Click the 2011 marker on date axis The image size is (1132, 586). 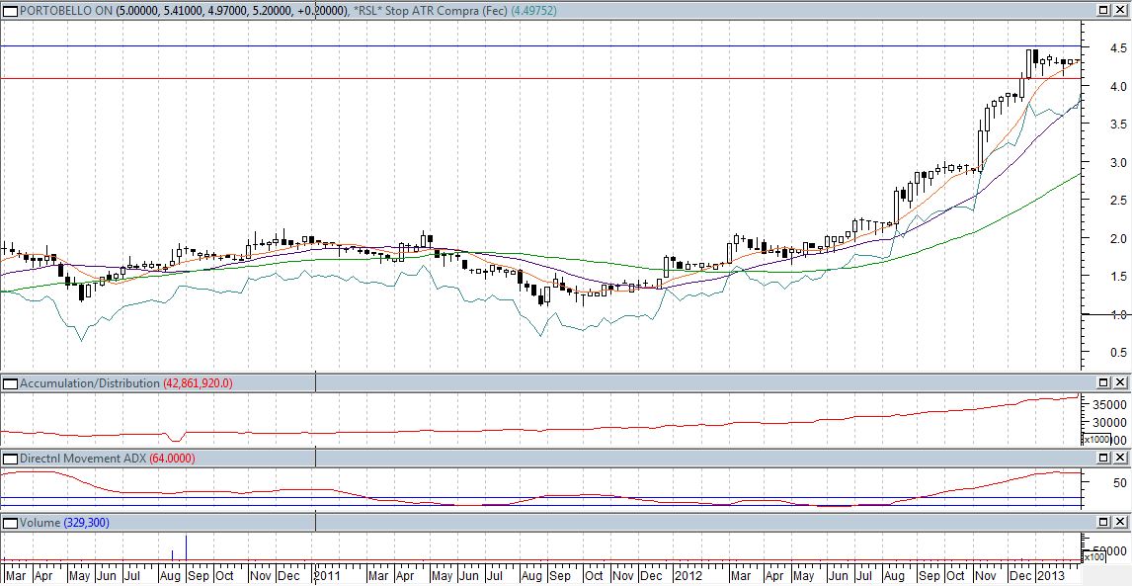tap(328, 575)
